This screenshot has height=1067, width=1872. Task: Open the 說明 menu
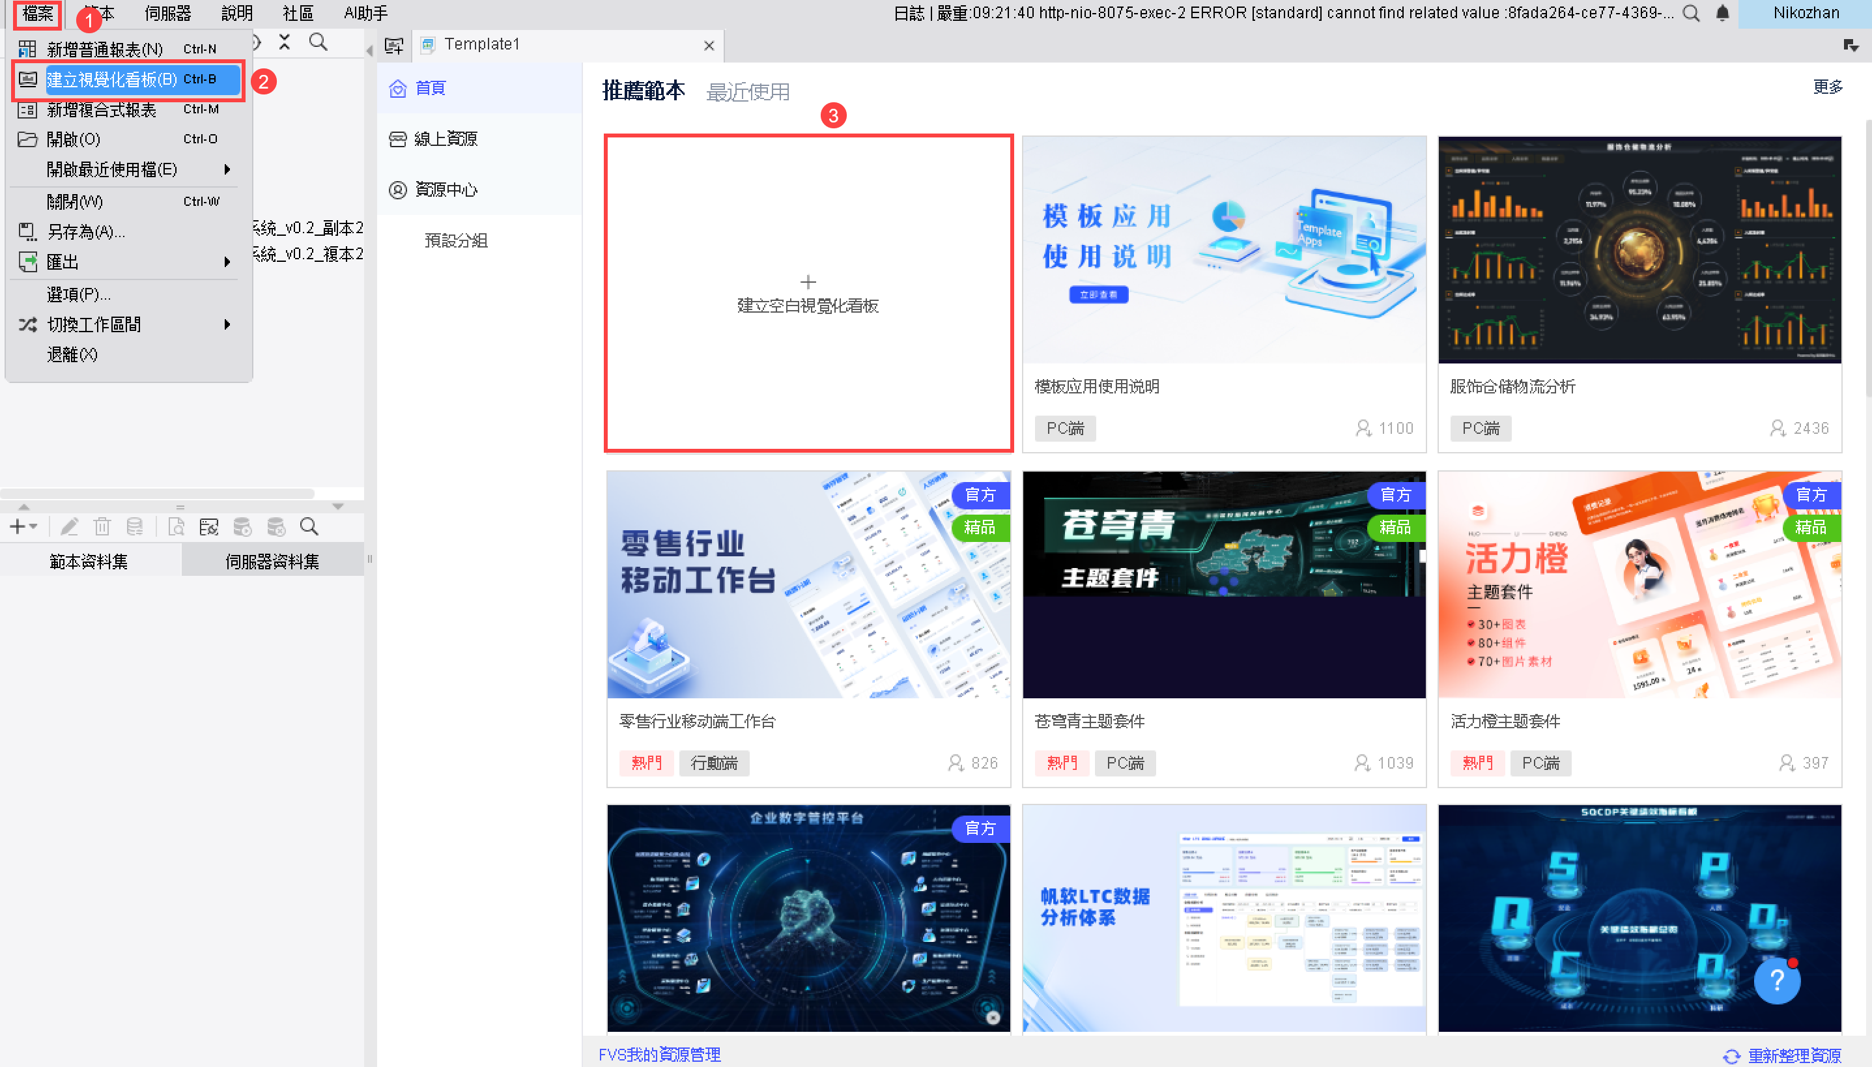click(x=236, y=13)
